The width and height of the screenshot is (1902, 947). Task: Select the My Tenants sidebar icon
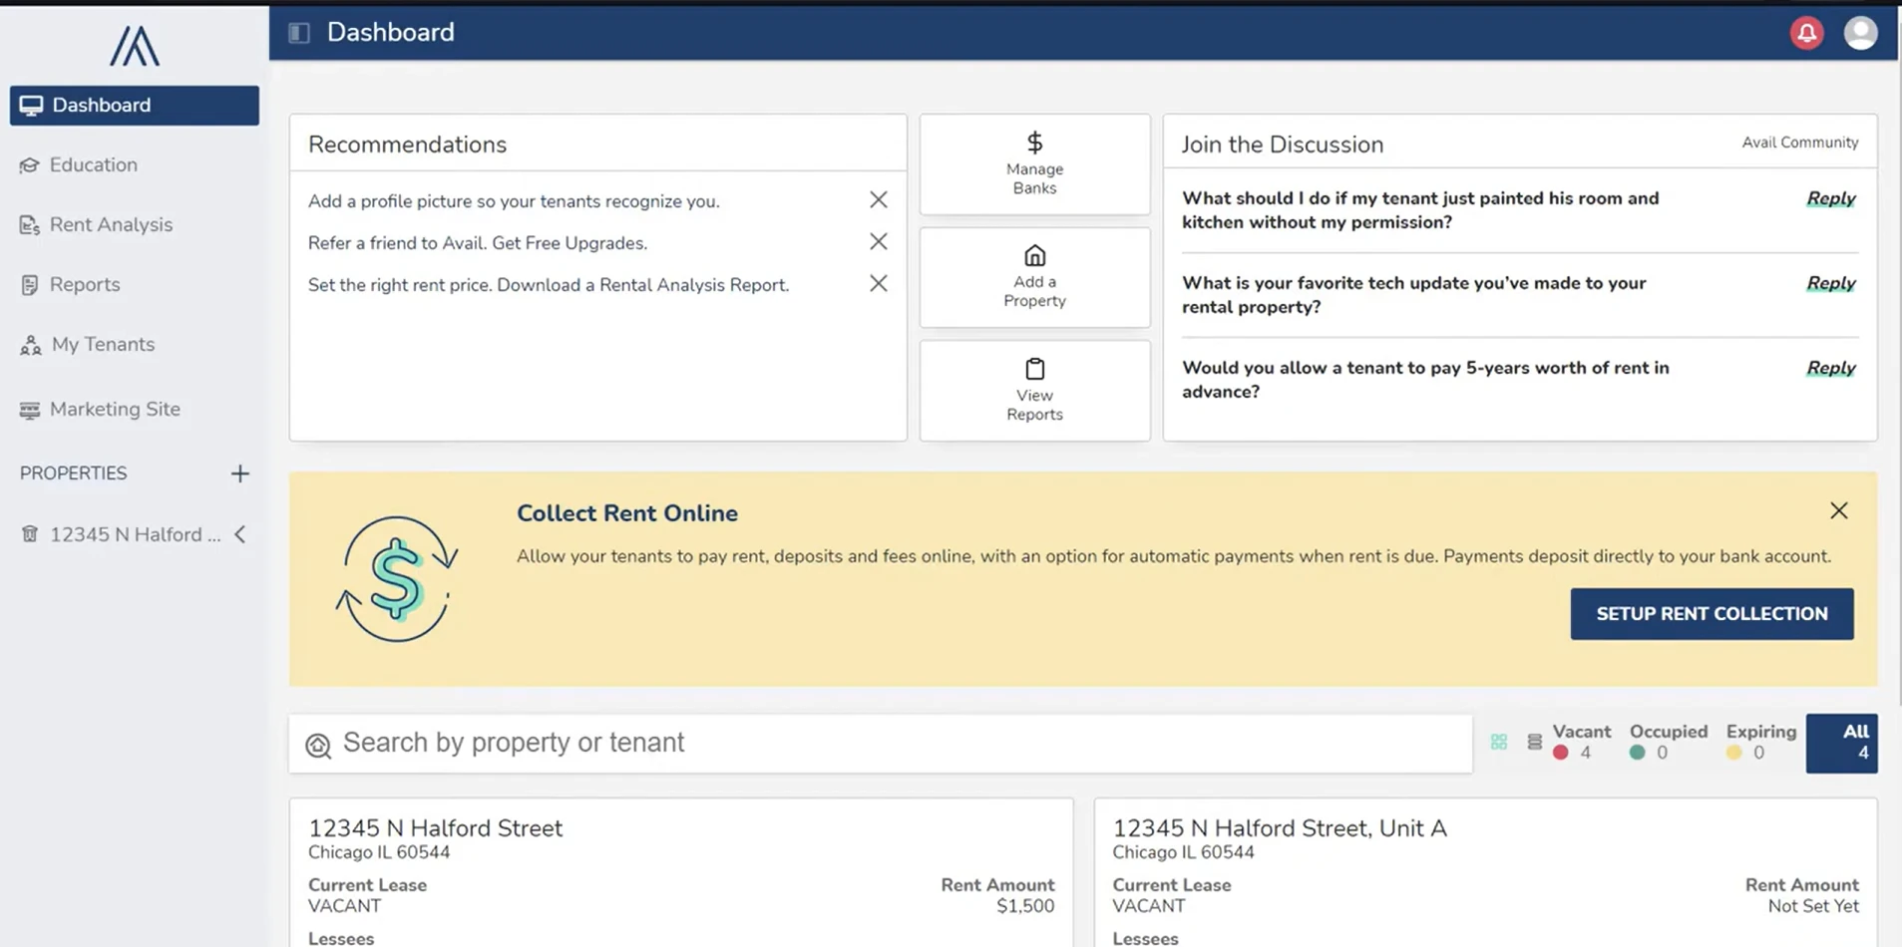(x=30, y=344)
